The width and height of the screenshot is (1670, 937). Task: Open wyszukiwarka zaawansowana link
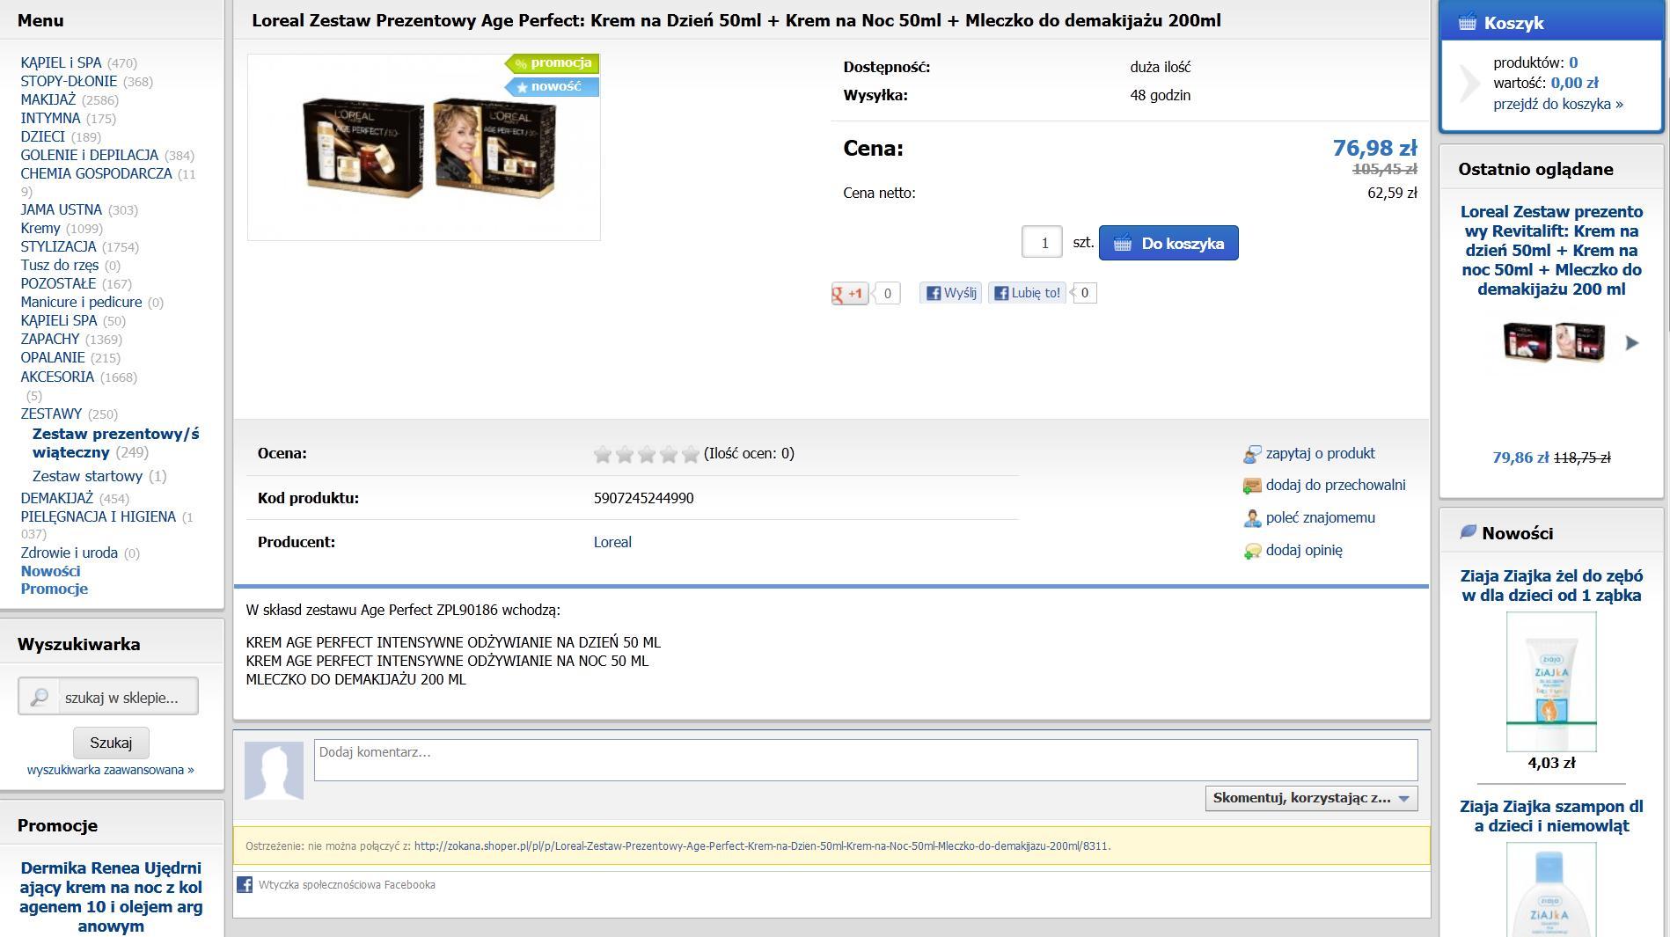[x=111, y=770]
